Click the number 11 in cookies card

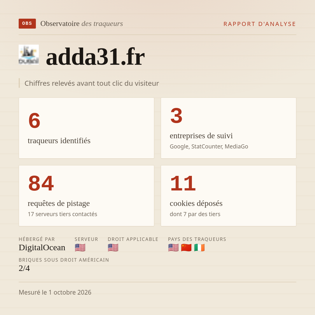coord(183,183)
